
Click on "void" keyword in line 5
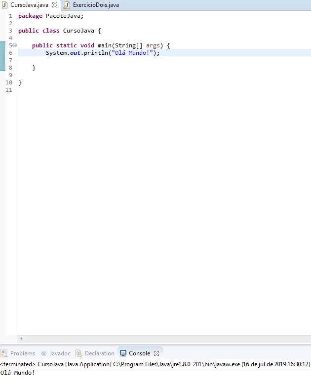pos(87,45)
